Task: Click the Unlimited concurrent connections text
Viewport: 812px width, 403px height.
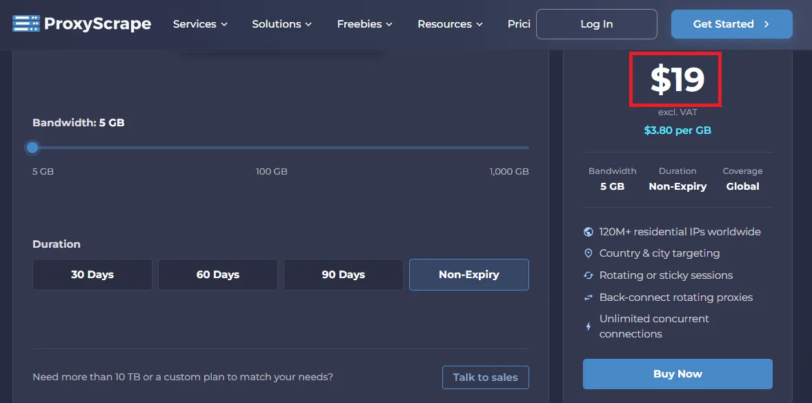Action: pos(654,326)
